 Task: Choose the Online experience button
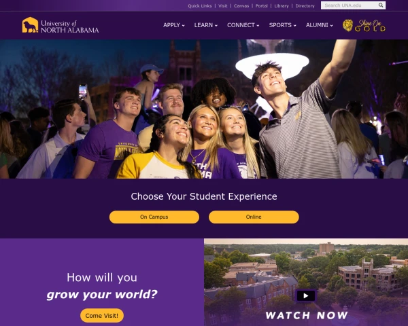254,217
